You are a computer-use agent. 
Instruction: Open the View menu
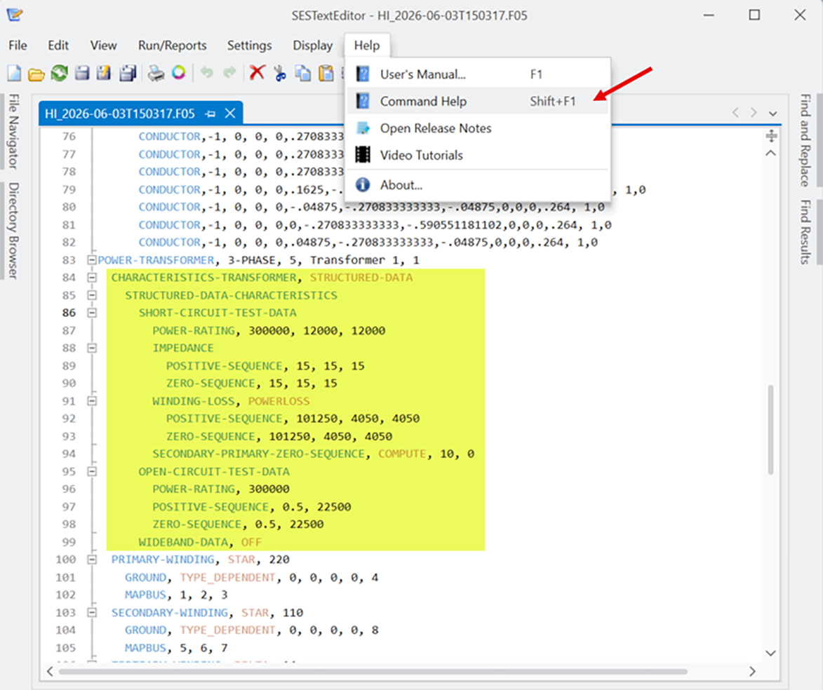coord(103,46)
